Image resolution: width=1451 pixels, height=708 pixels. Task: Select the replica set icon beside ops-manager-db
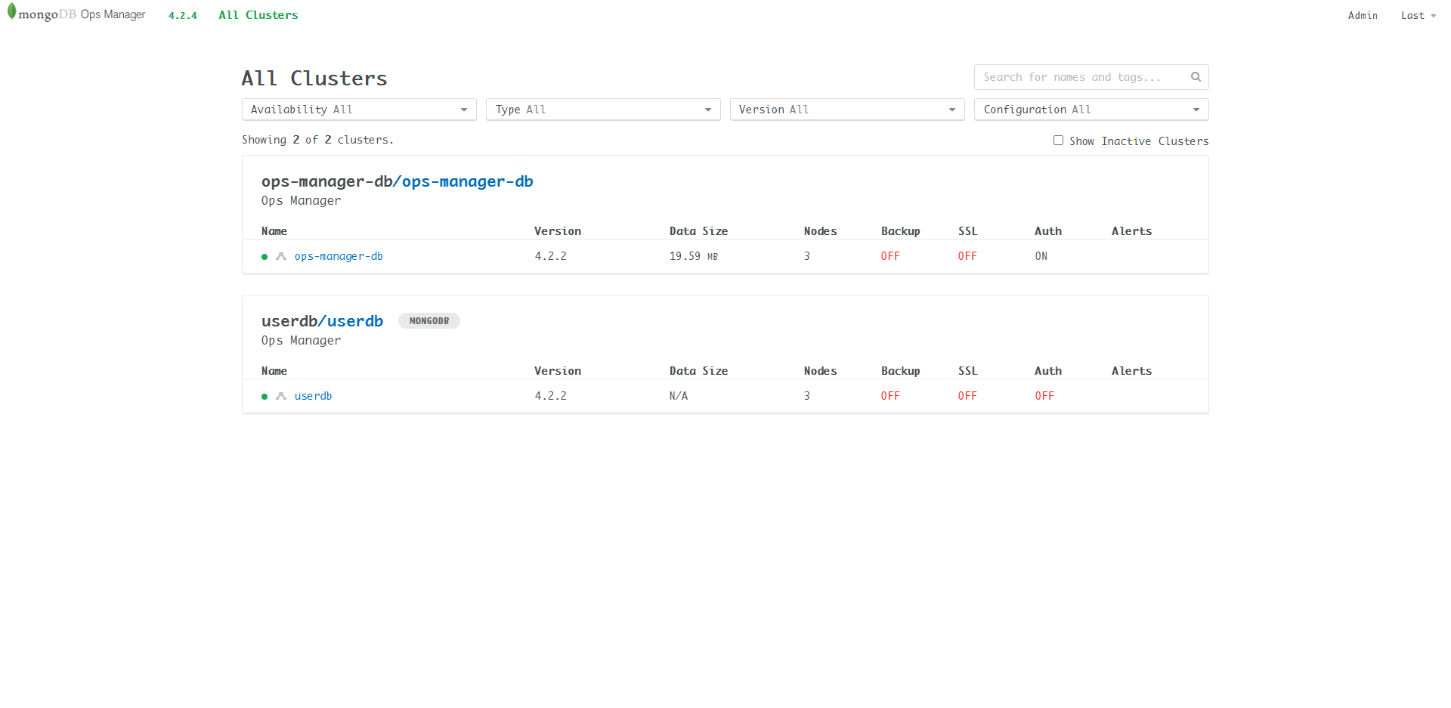[x=280, y=256]
